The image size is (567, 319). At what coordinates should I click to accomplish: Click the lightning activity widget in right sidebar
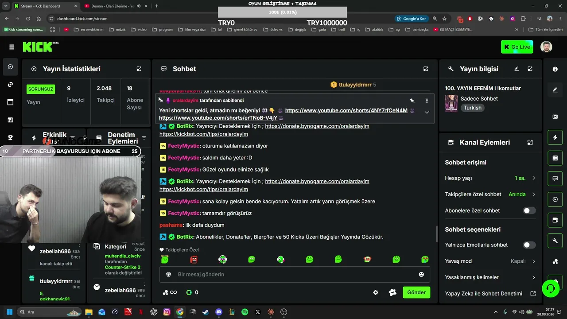click(555, 137)
